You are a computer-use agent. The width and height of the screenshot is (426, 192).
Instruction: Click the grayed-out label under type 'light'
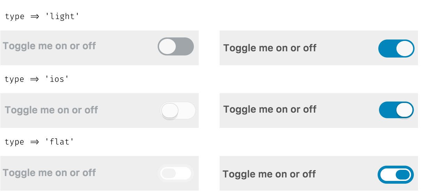coord(49,46)
